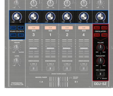The image size is (113, 96).
Task: Click the channel 2 volume fader handle
Action: pyautogui.click(x=67, y=48)
